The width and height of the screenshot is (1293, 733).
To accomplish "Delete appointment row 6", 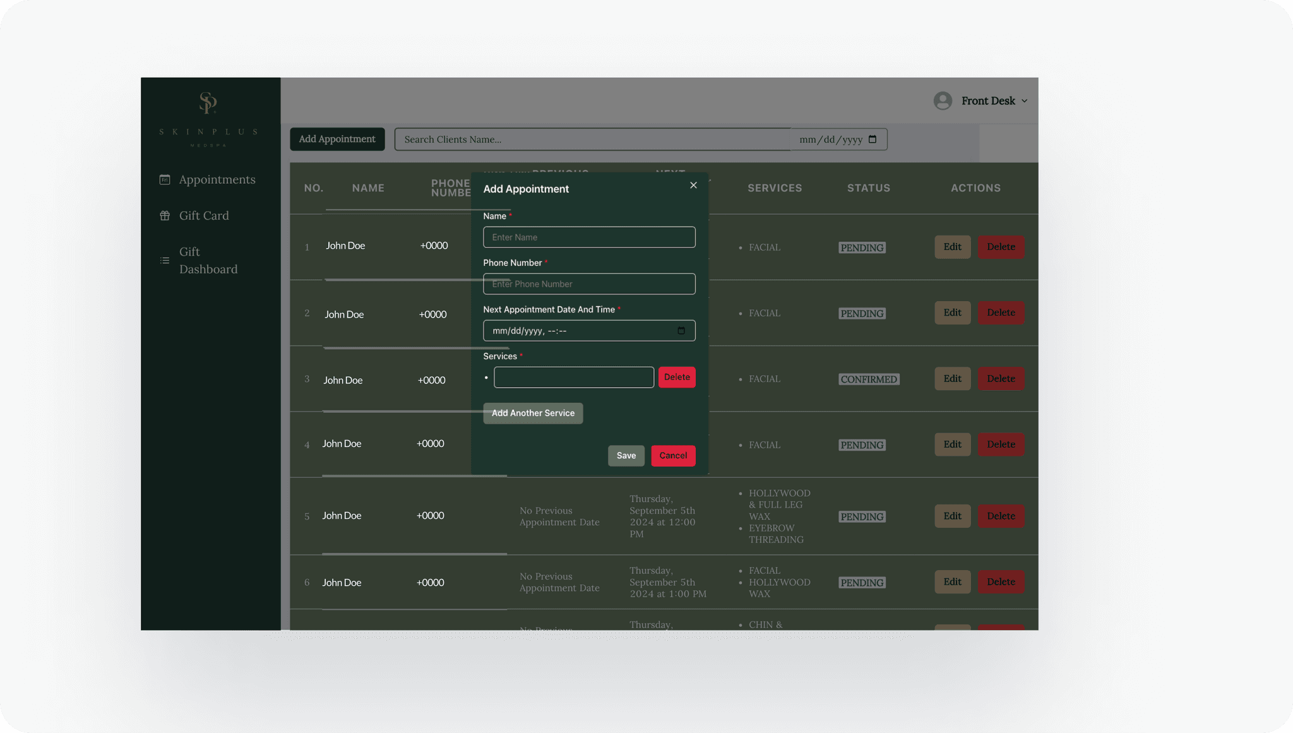I will pyautogui.click(x=1001, y=582).
